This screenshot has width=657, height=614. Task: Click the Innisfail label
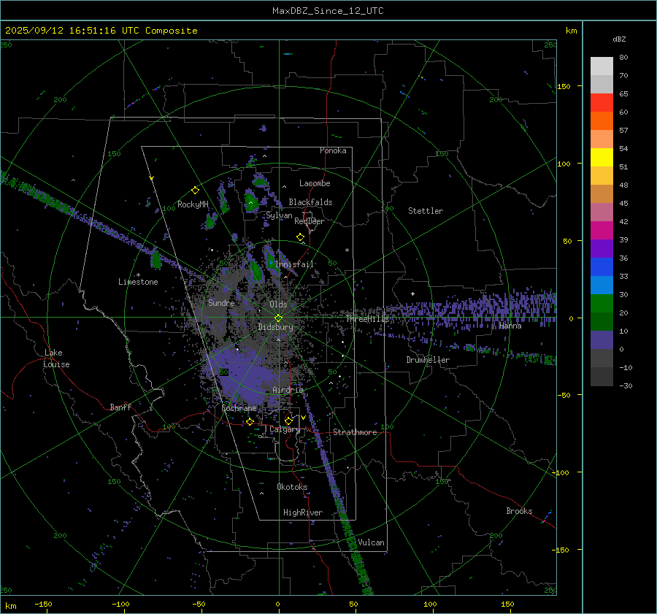pos(295,264)
